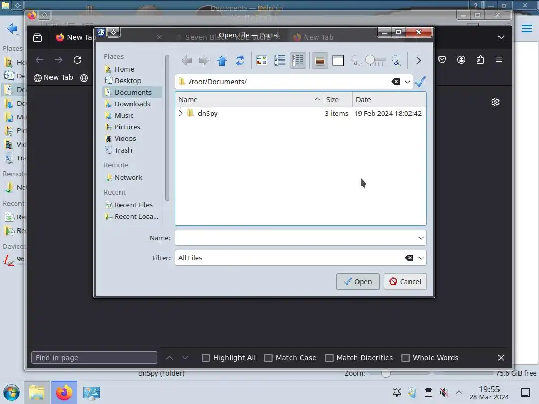539x404 pixels.
Task: Enable the Highlight All checkbox
Action: (206, 358)
